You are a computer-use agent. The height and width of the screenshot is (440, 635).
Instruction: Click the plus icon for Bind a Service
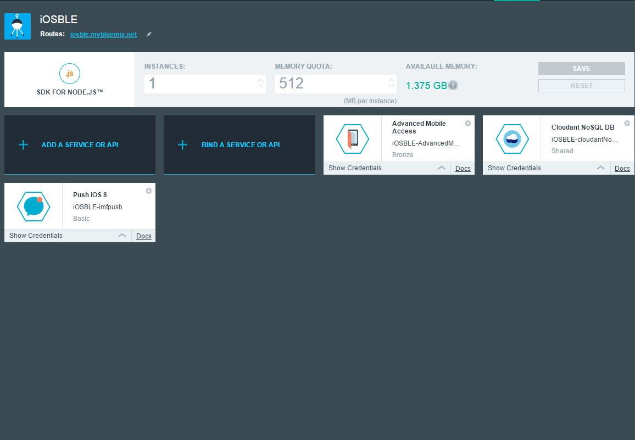[x=182, y=144]
